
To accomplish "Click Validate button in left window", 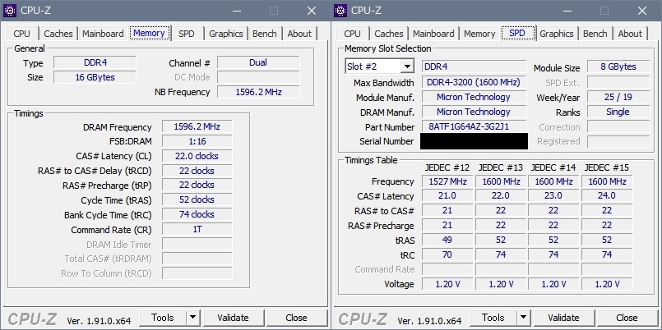I will 233,318.
